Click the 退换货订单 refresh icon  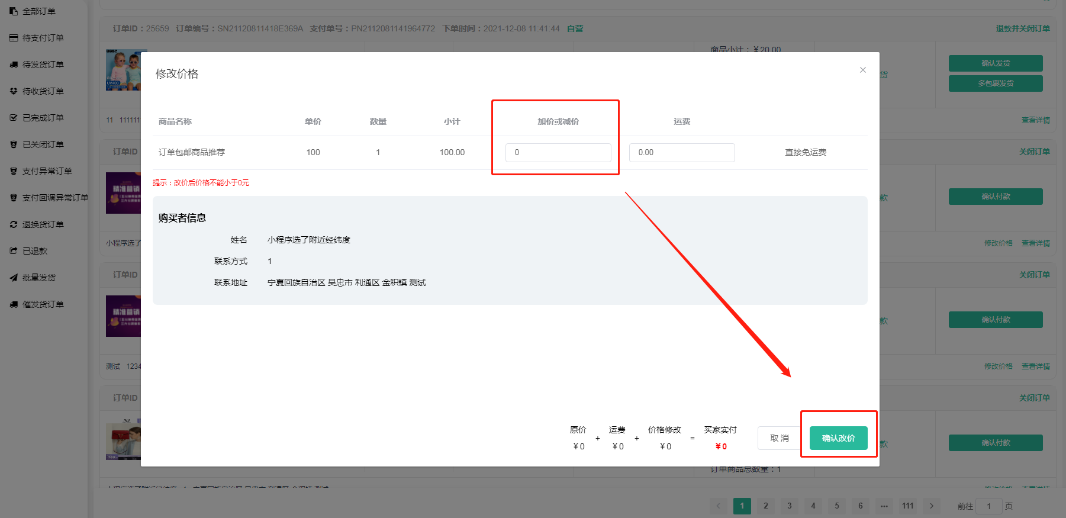(14, 224)
